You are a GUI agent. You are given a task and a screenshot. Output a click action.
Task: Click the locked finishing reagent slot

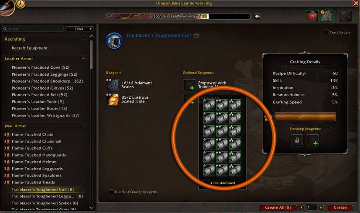point(297,140)
